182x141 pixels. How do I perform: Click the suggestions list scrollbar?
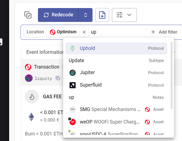(171, 75)
